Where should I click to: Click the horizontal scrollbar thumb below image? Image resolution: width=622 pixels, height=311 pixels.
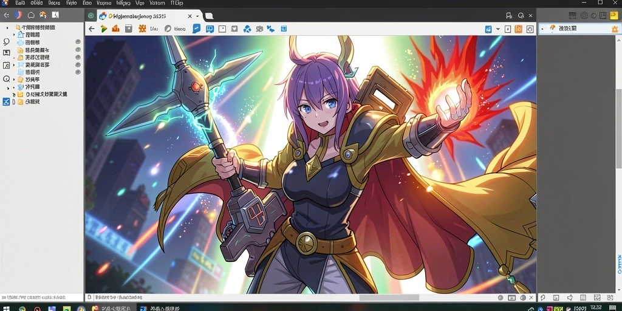point(389,298)
